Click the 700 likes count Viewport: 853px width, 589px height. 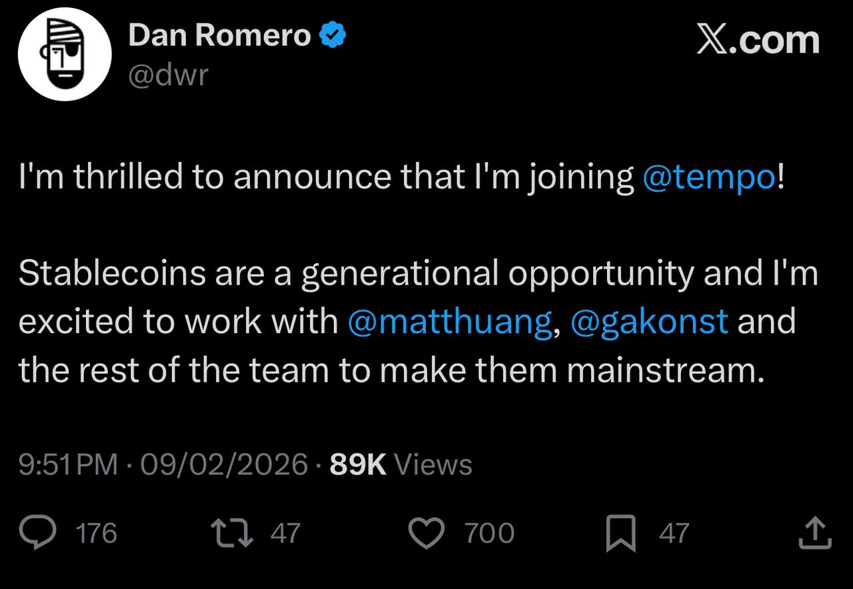pos(490,534)
